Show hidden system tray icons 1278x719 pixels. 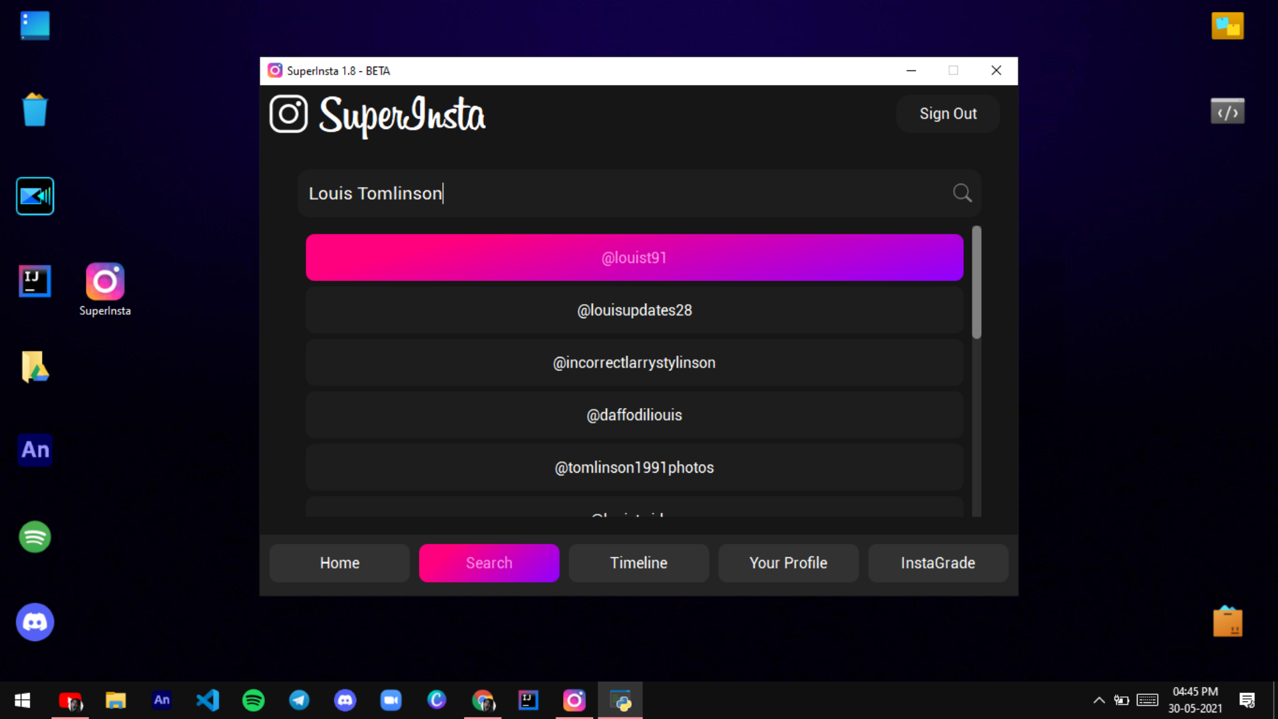tap(1099, 700)
